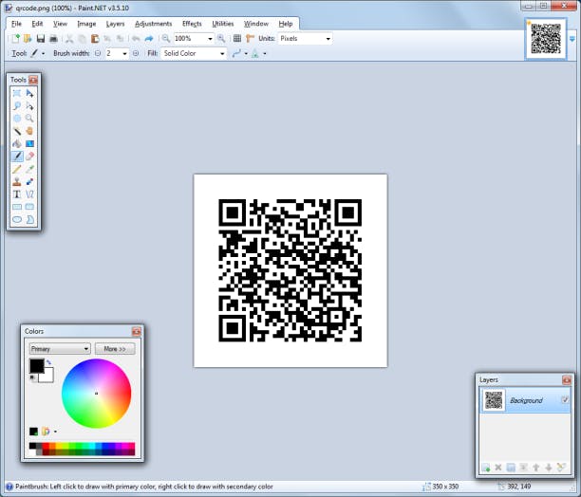
Task: Select the Pencil tool
Action: point(17,168)
